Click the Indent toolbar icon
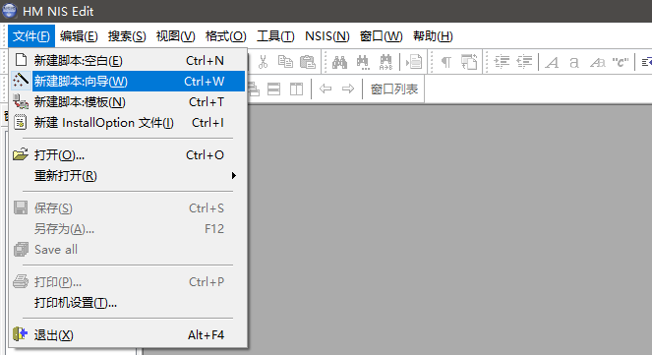This screenshot has width=652, height=355. pos(502,62)
